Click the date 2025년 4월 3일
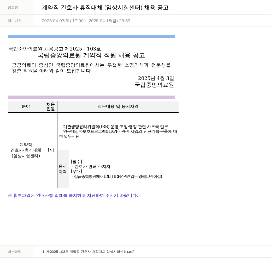 click(x=156, y=78)
